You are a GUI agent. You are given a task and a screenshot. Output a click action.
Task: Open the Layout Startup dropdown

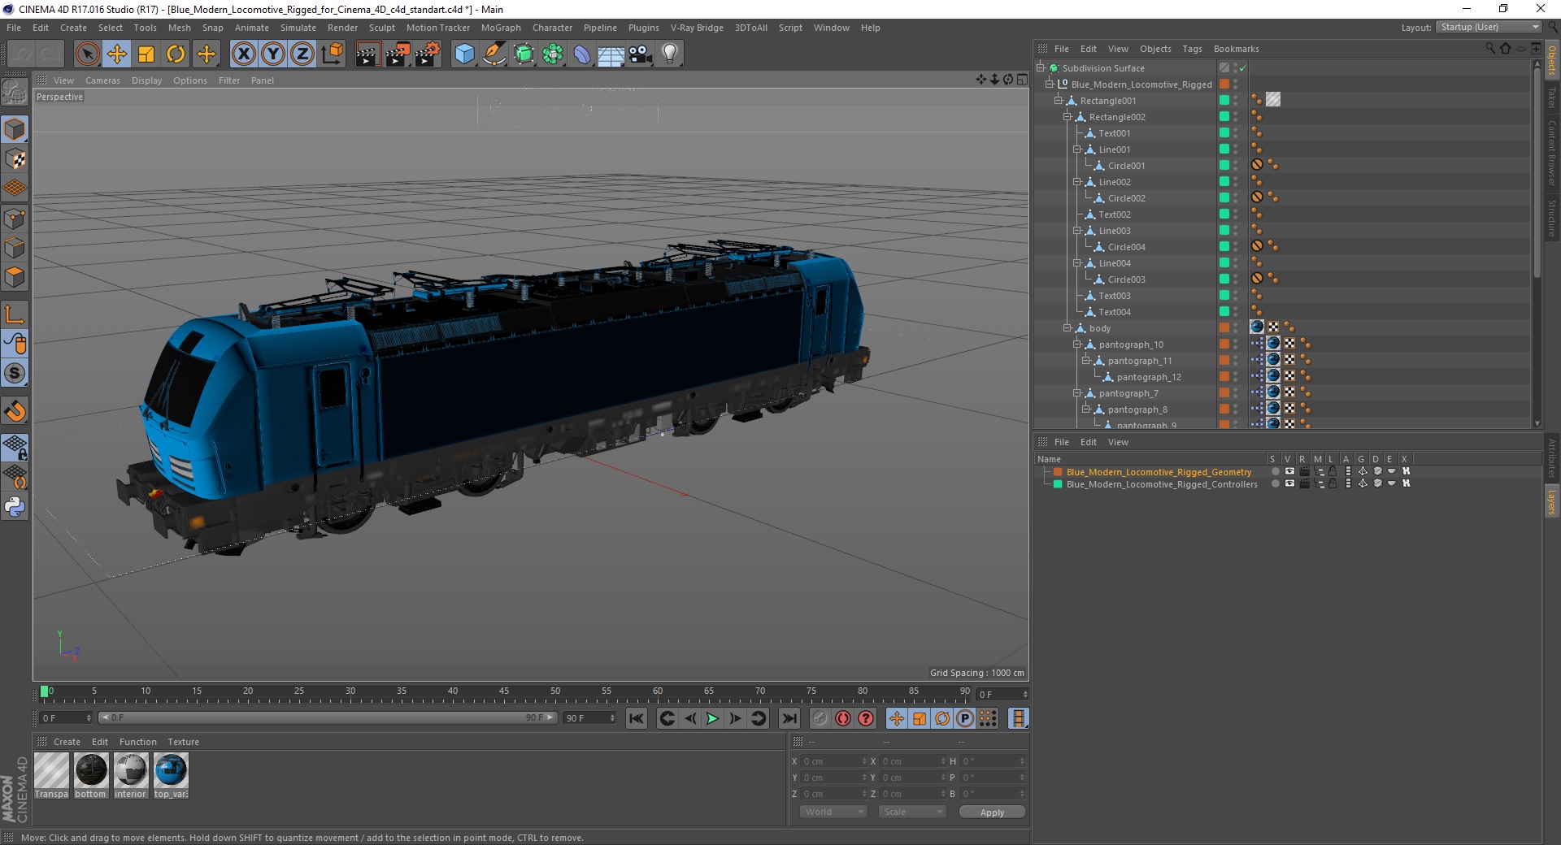[x=1489, y=27]
